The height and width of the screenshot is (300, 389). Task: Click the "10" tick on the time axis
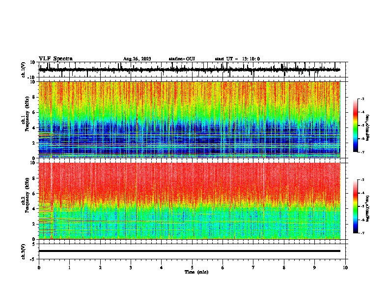(345, 268)
